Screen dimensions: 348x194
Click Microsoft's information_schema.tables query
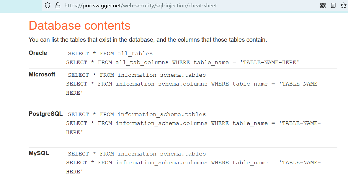point(137,75)
